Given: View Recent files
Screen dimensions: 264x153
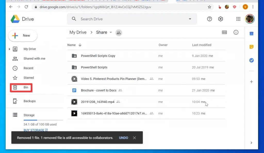Looking at the screenshot, I should (x=28, y=68).
